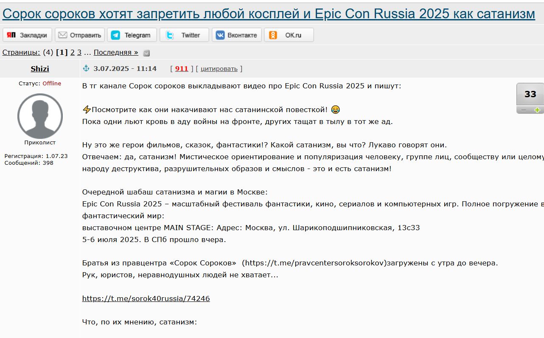
Task: Click the laughing emoji after повесткой
Action: pos(335,110)
